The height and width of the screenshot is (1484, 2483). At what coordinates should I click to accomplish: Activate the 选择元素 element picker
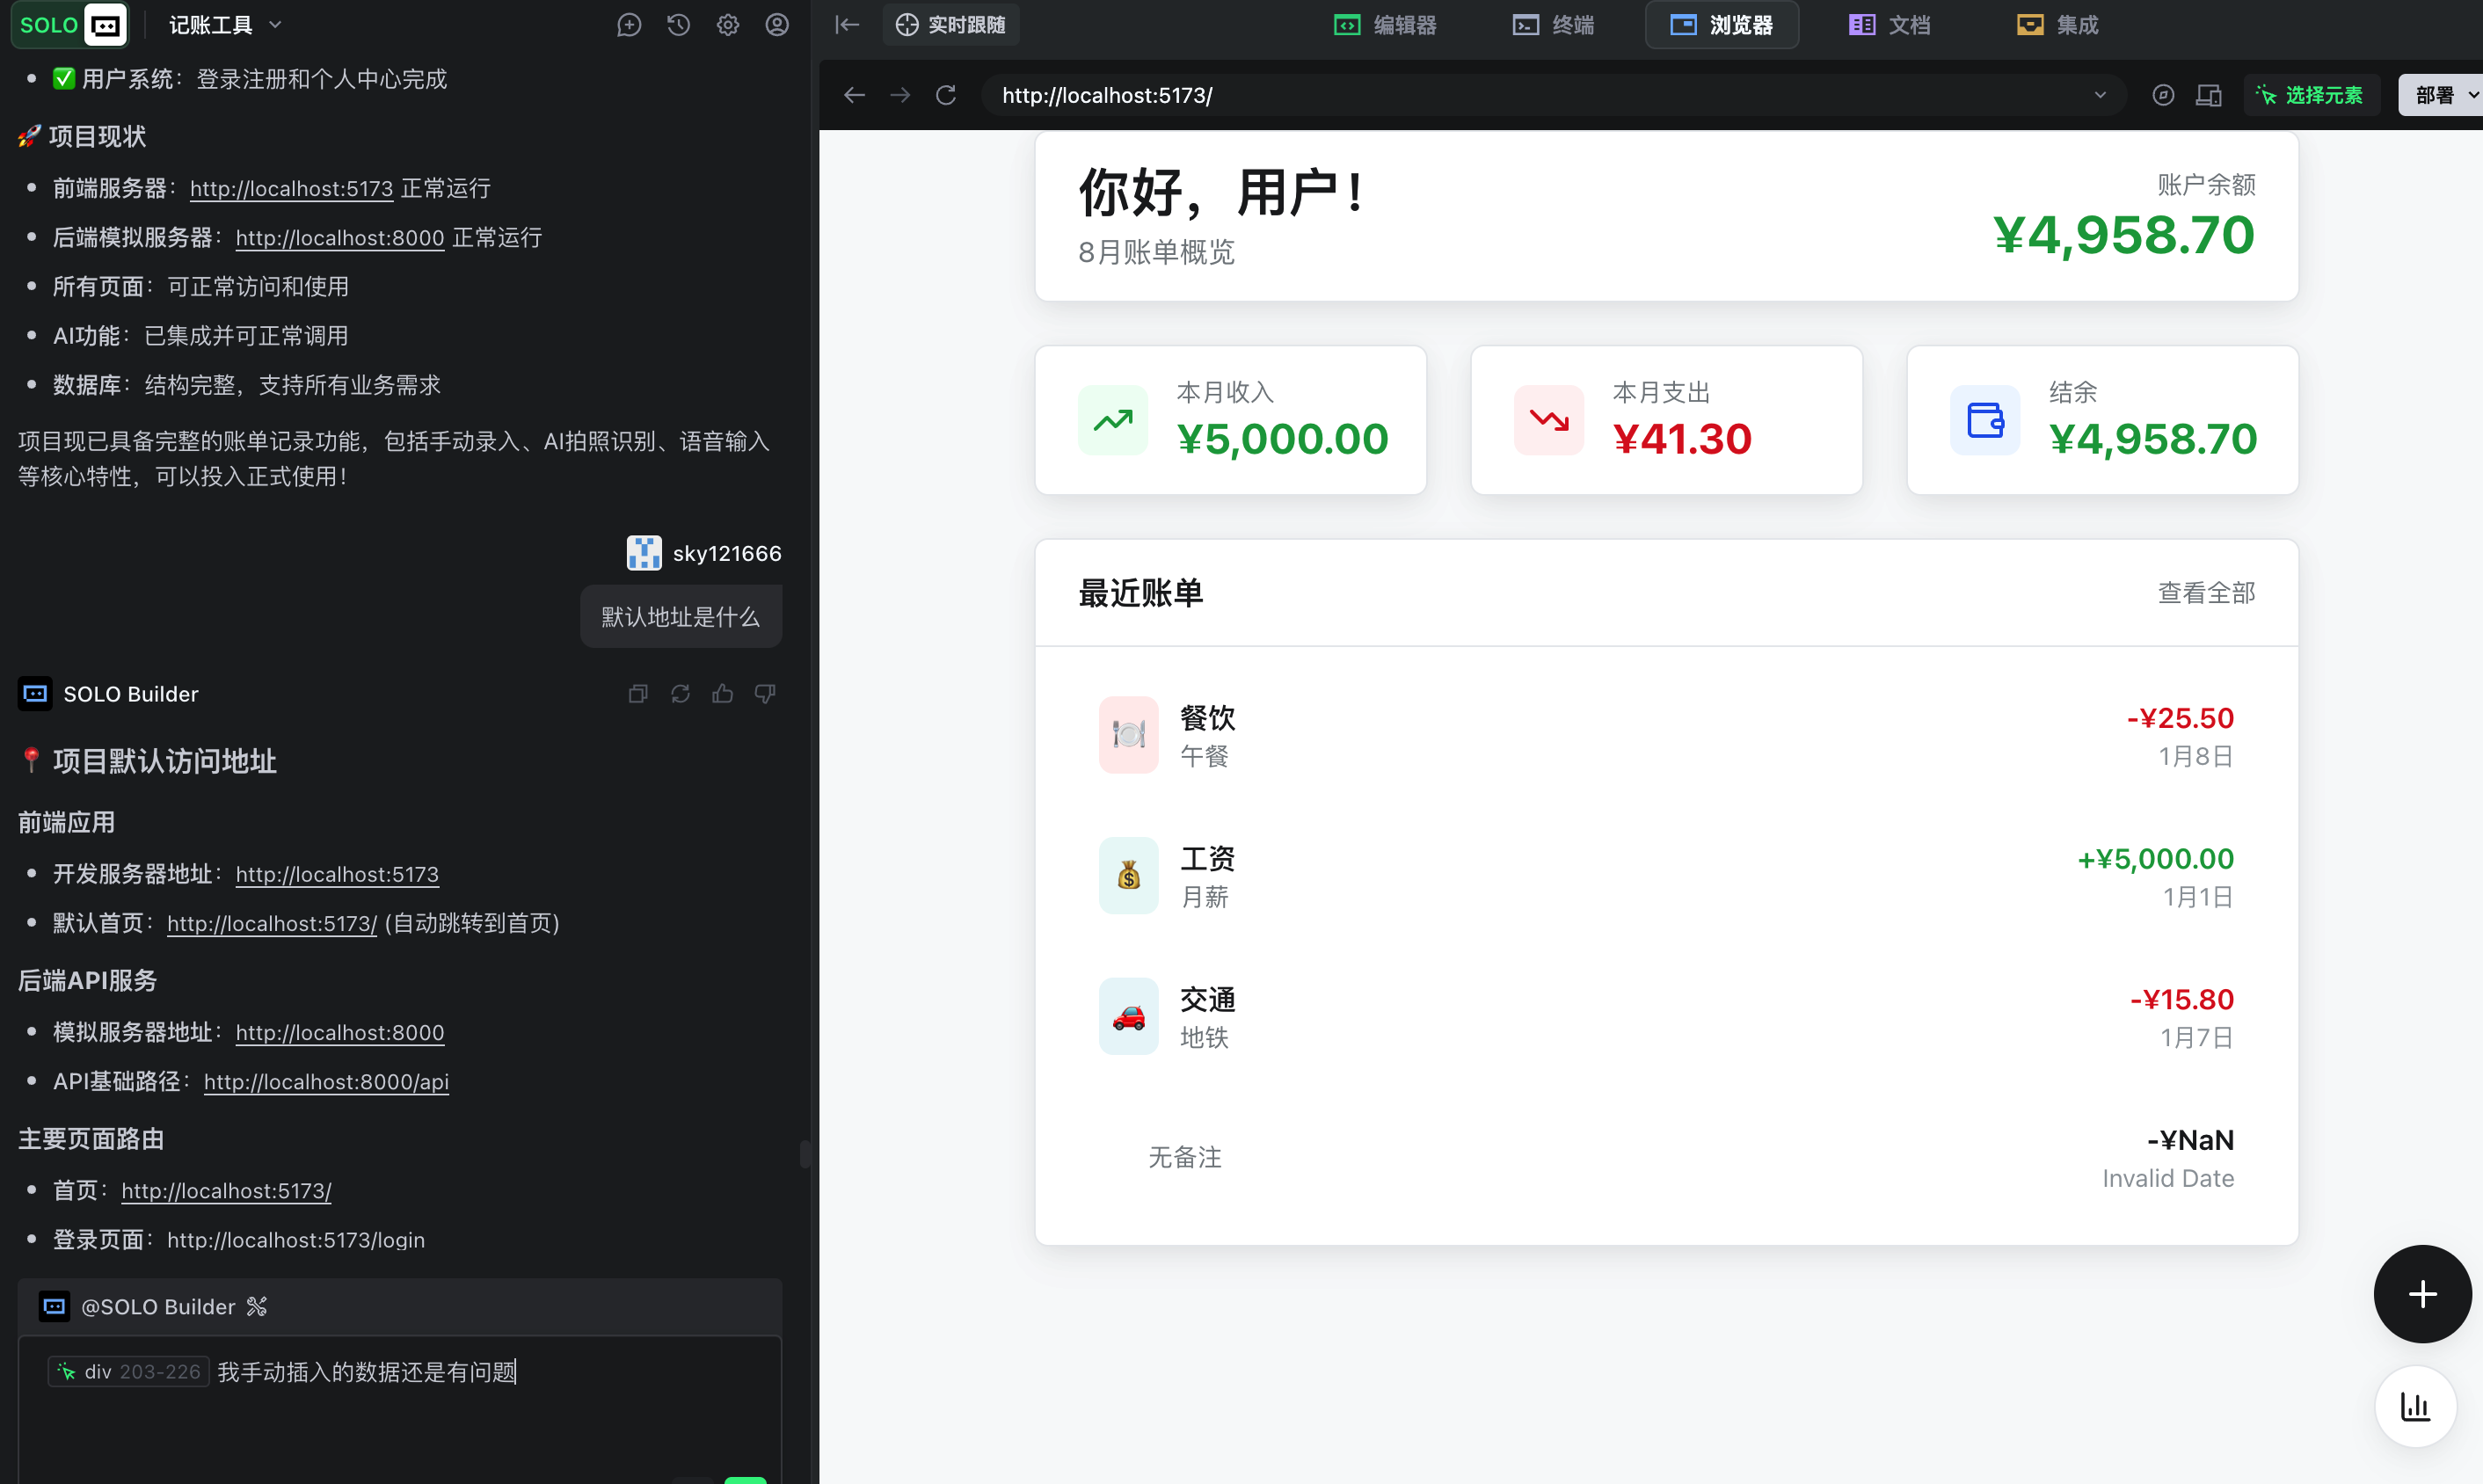tap(2310, 95)
